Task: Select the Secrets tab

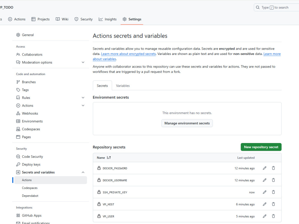Action: 102,86
